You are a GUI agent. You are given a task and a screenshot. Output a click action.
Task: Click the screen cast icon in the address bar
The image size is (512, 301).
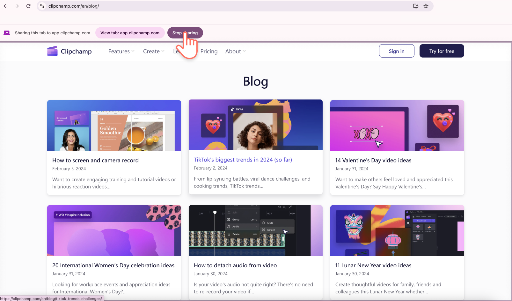point(416,6)
